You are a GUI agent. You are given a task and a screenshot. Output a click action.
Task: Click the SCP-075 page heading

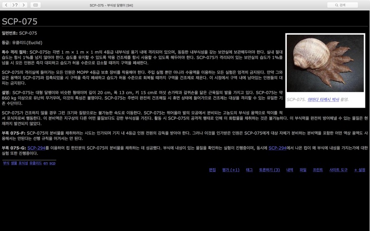[x=19, y=21]
